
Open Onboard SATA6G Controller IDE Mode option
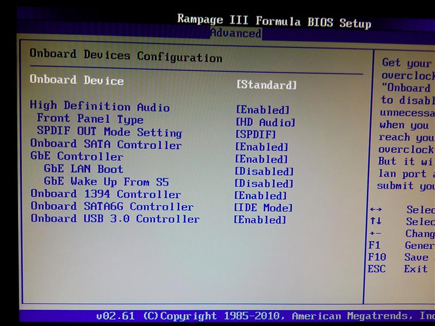(x=263, y=208)
